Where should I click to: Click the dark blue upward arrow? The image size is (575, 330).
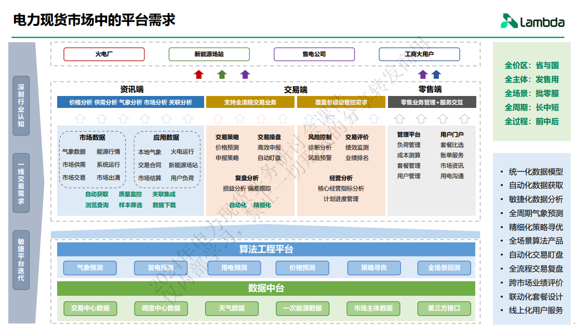436,74
